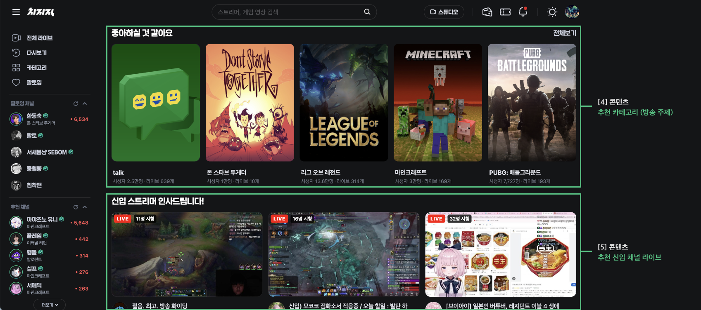Click stream title starting 신입) 모코코 점화소서
701x310 pixels.
point(348,306)
